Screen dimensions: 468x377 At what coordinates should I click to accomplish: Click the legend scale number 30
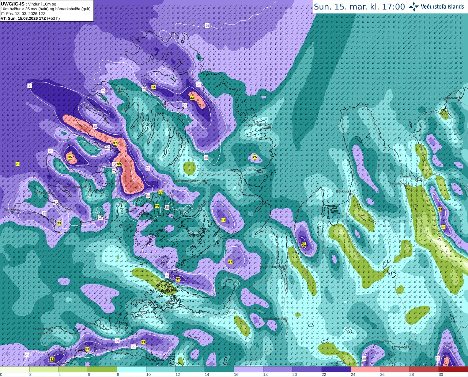(x=441, y=374)
